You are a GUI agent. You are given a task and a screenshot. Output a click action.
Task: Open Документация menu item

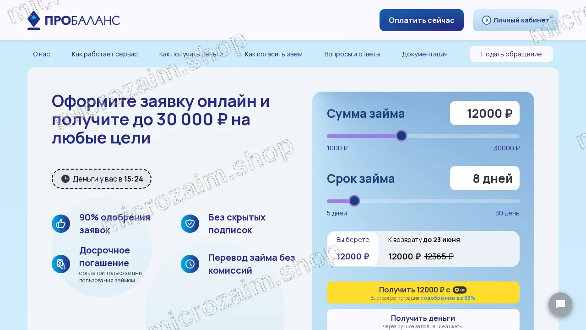[x=425, y=54]
